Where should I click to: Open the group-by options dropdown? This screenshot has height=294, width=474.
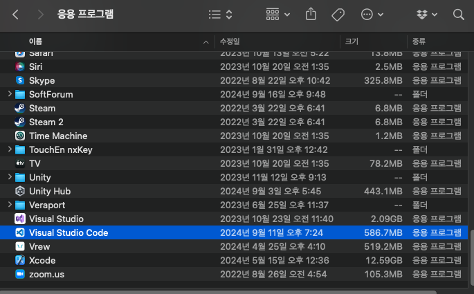[x=277, y=15]
